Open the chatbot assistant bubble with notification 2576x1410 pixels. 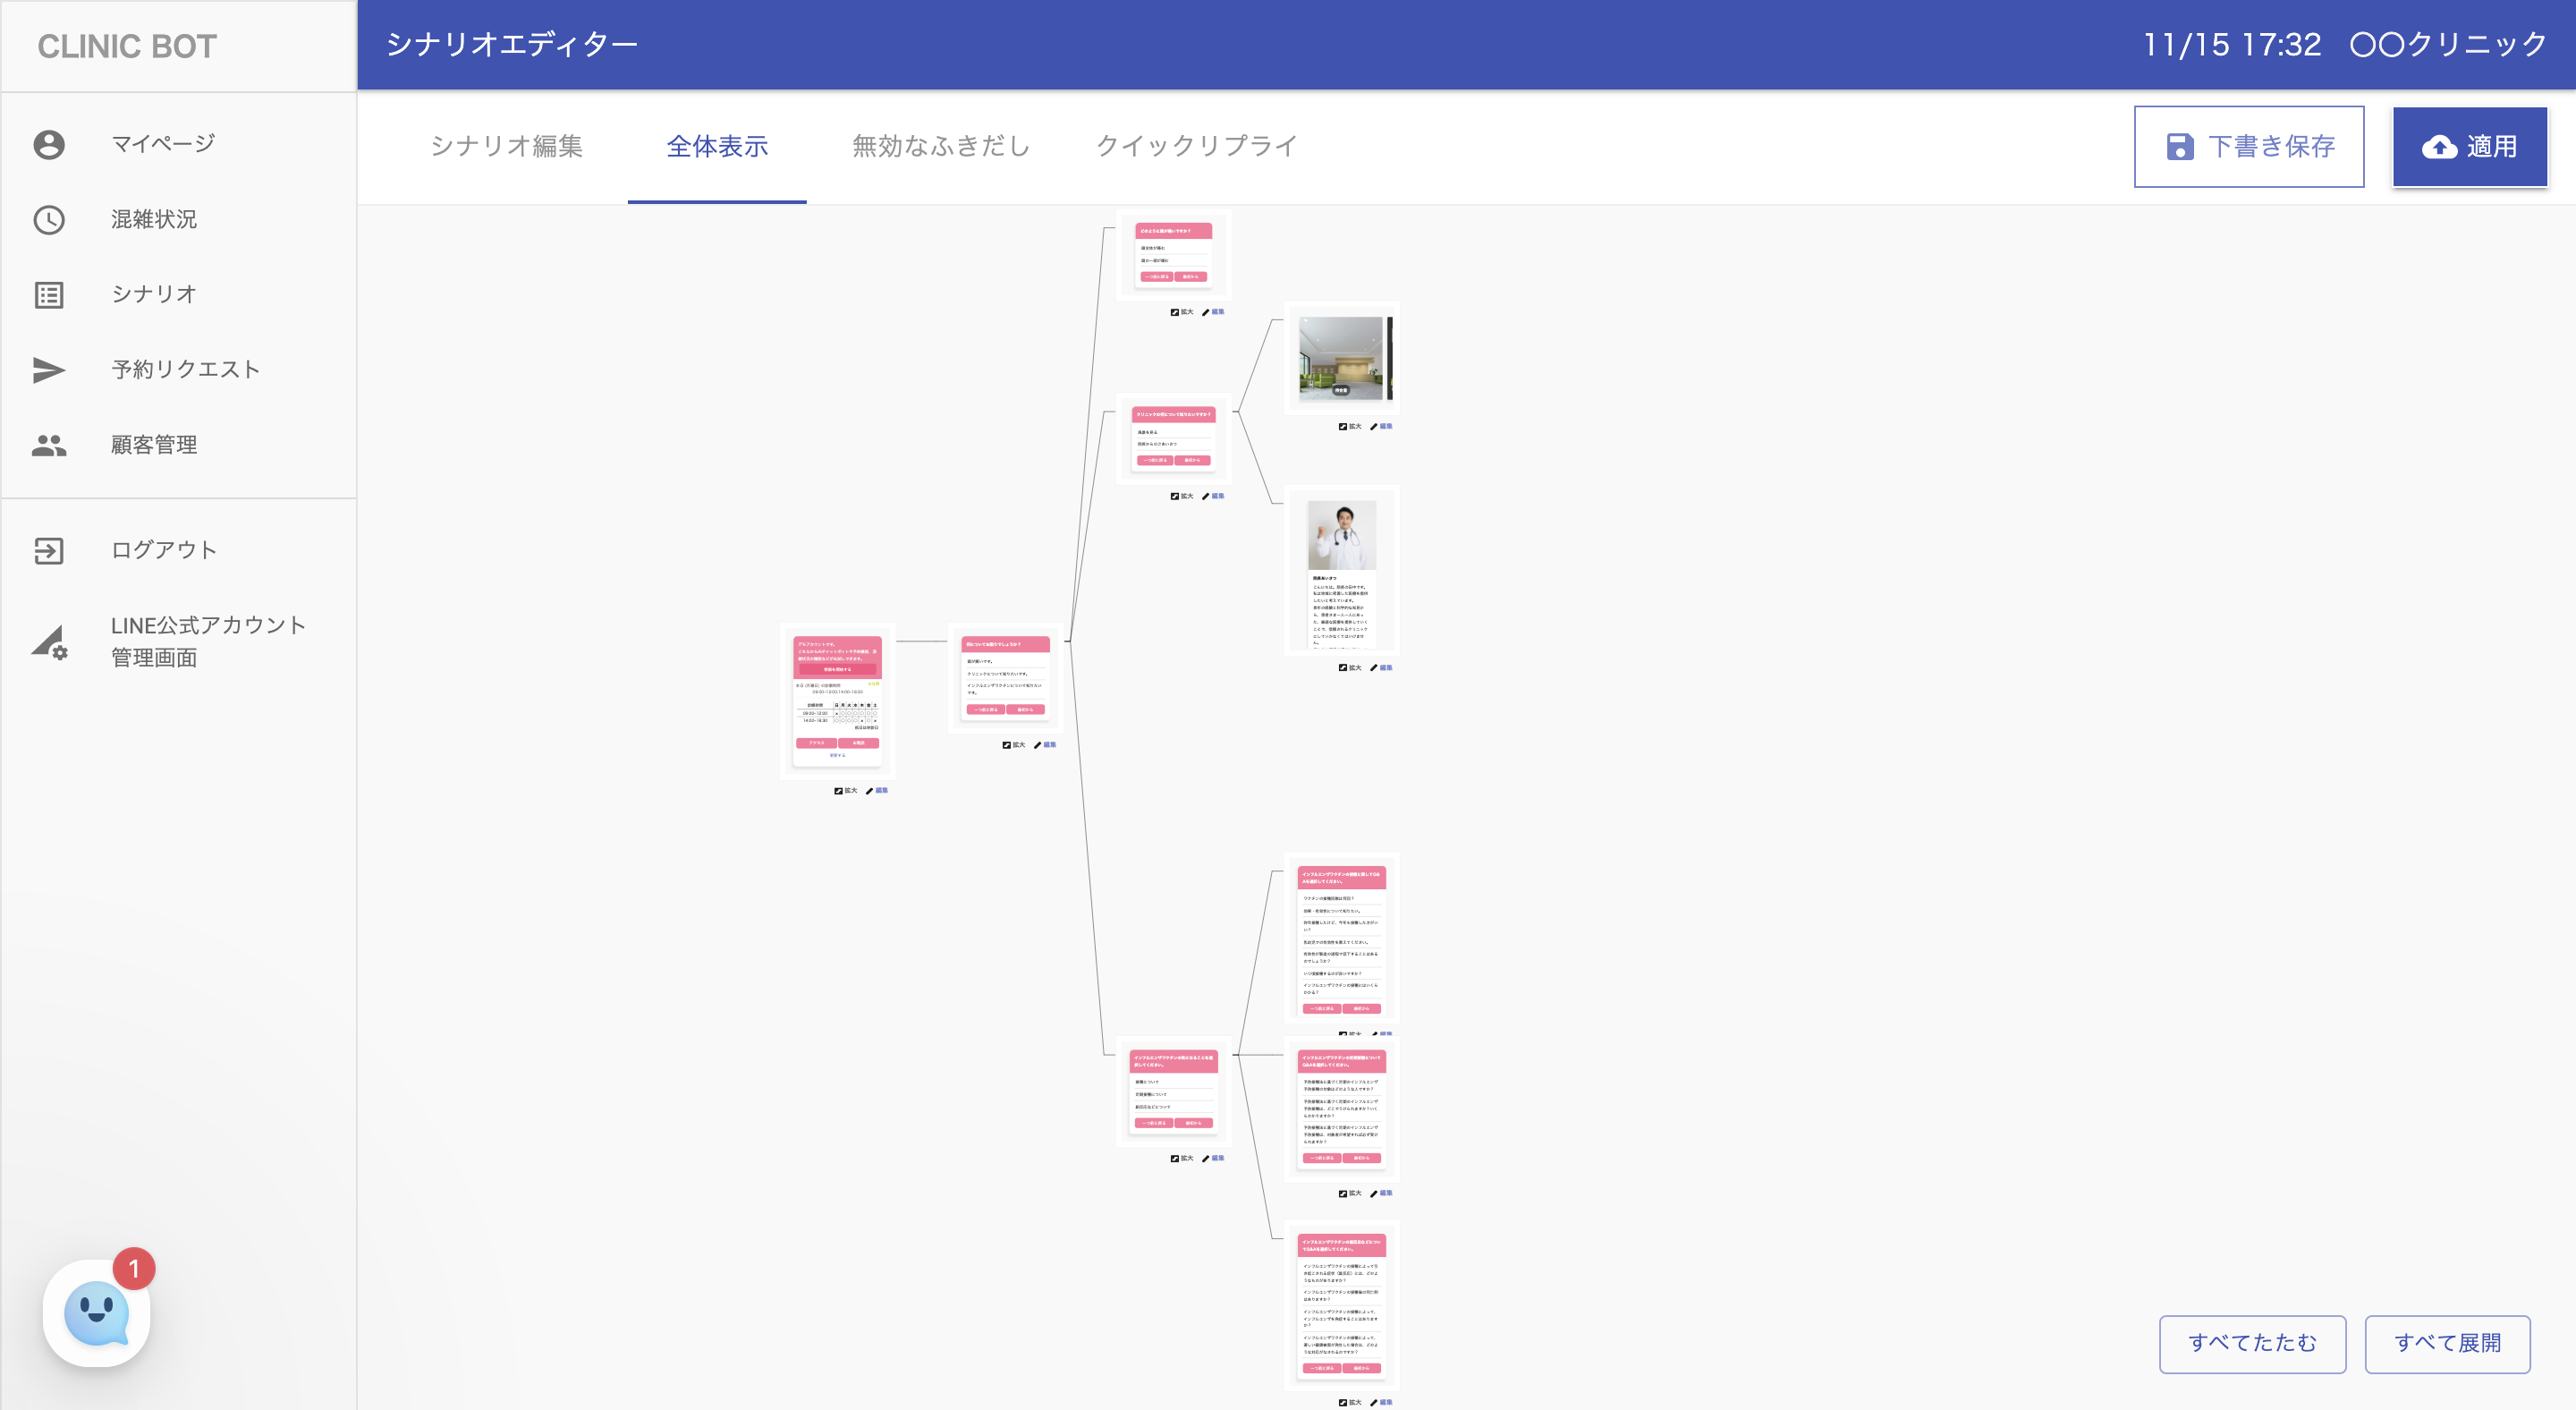point(97,1312)
